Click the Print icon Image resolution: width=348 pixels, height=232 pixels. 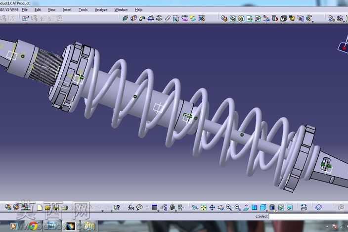click(65, 208)
